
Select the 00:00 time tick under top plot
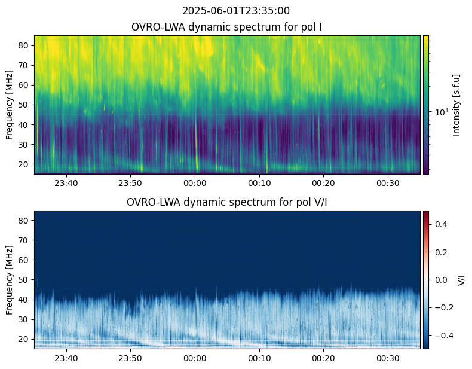pyautogui.click(x=195, y=183)
